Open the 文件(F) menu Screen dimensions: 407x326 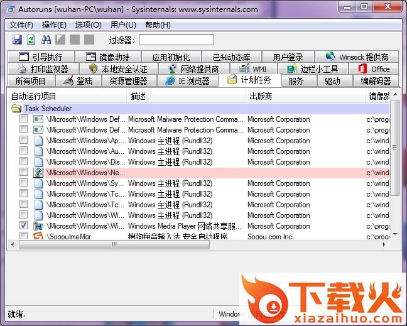[21, 25]
